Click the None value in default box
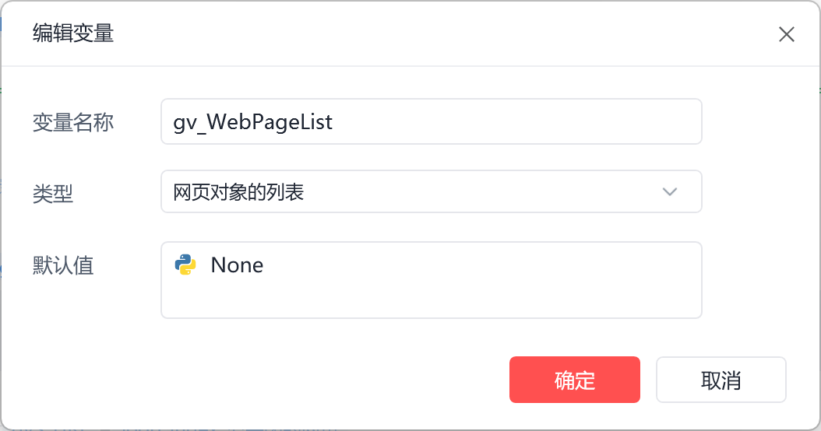Viewport: 821px width, 431px height. pyautogui.click(x=237, y=265)
